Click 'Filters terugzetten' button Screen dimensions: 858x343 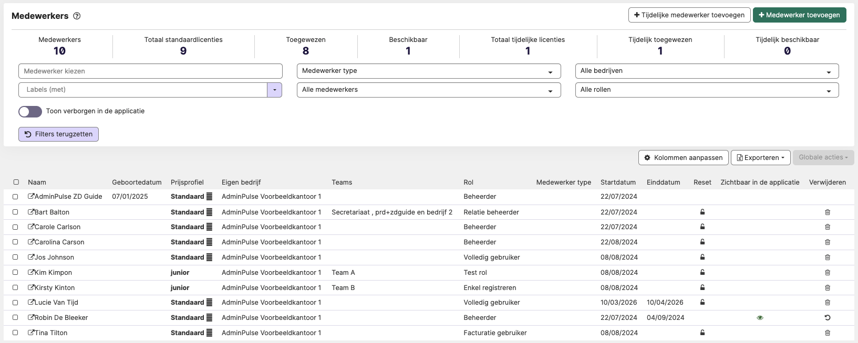(58, 134)
